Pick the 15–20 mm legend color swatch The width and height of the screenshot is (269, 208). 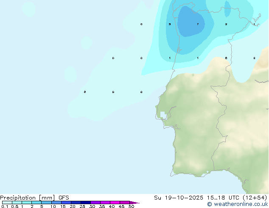66,202
